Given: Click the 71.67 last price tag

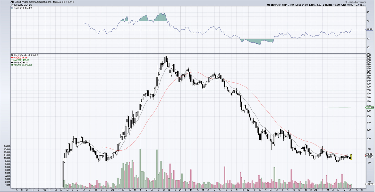Looking at the screenshot, I should tap(370, 154).
